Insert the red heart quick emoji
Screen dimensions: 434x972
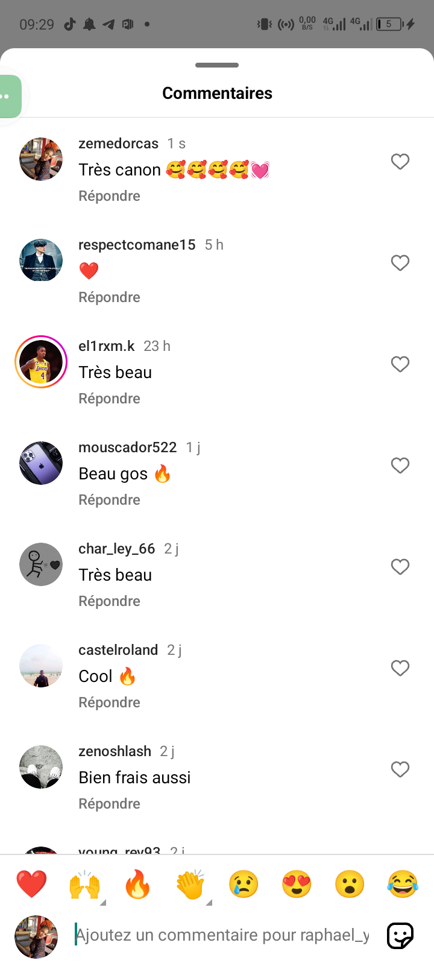coord(31,885)
